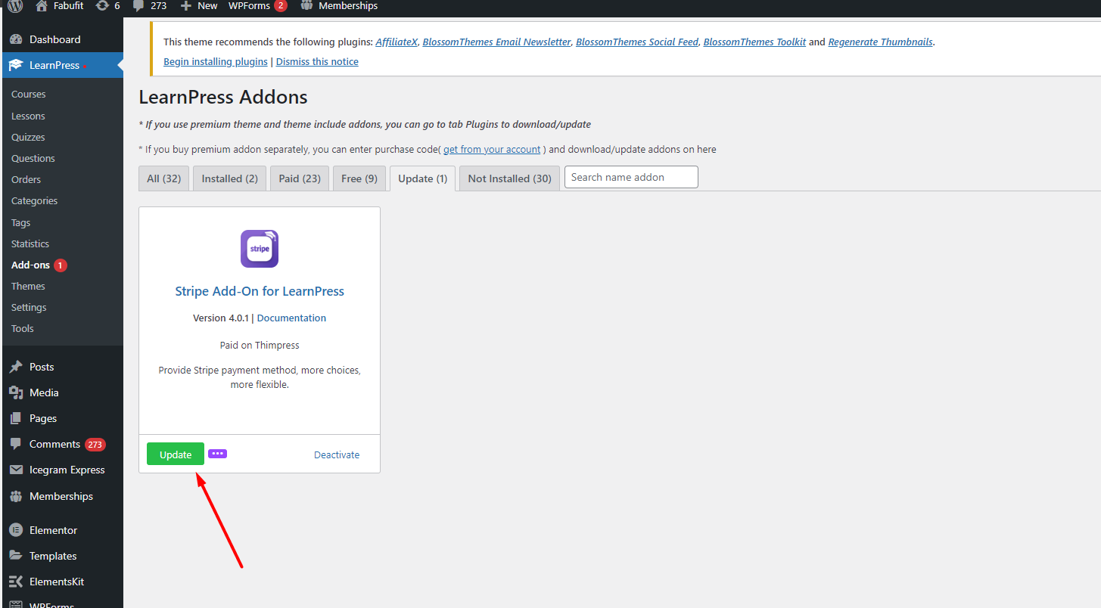
Task: Switch to the Free (9) tab
Action: pos(359,178)
